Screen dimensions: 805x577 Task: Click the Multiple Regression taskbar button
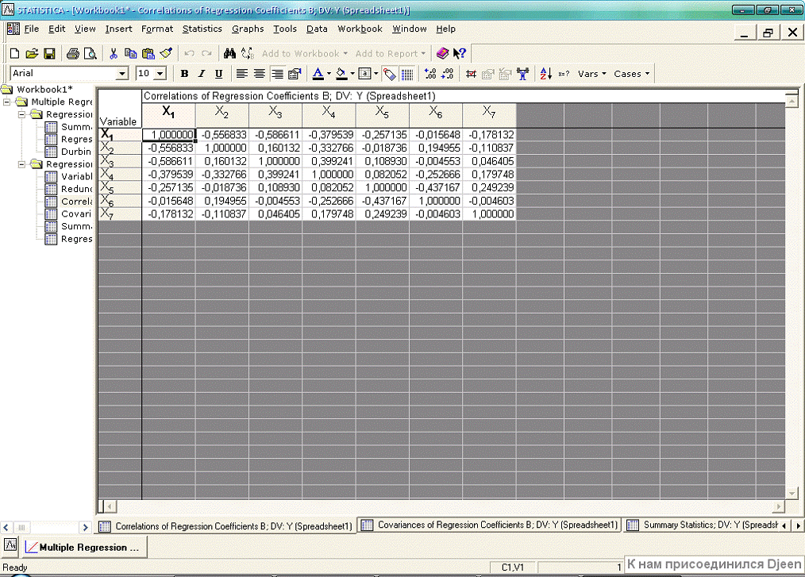click(x=83, y=547)
